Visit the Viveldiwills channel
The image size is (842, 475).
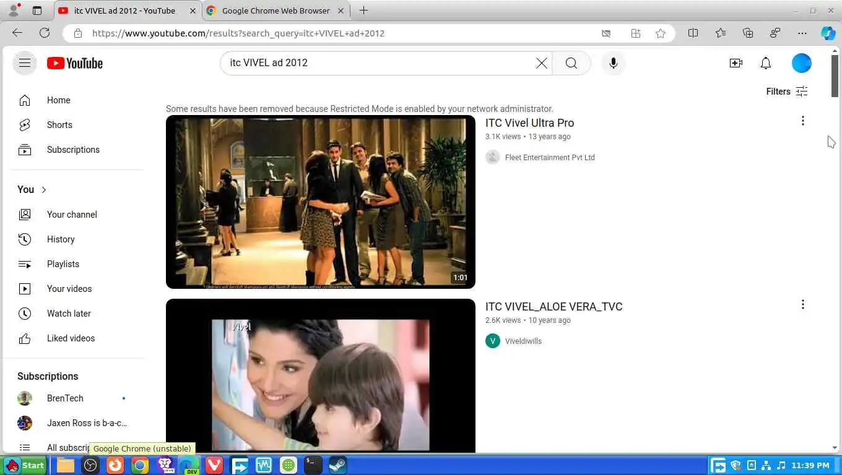point(523,341)
